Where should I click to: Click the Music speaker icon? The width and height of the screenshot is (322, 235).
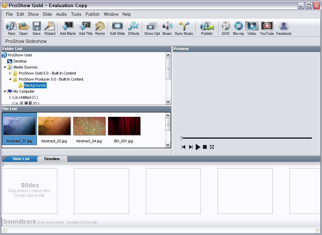point(167,28)
